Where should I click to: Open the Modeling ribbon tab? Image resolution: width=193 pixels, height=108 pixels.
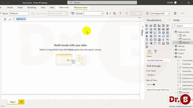click(32, 7)
